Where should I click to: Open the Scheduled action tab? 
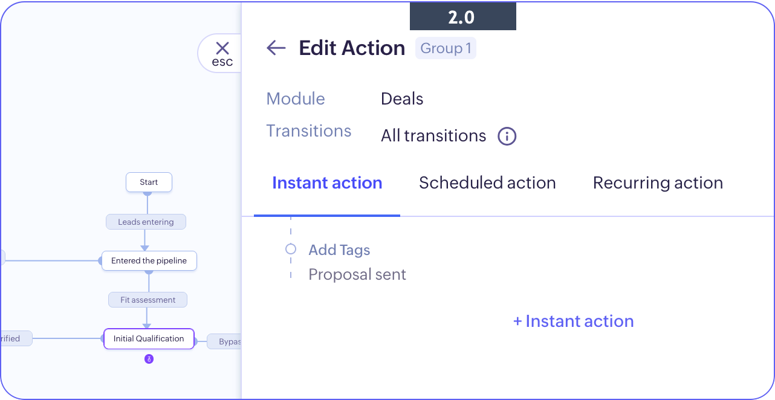(x=487, y=183)
